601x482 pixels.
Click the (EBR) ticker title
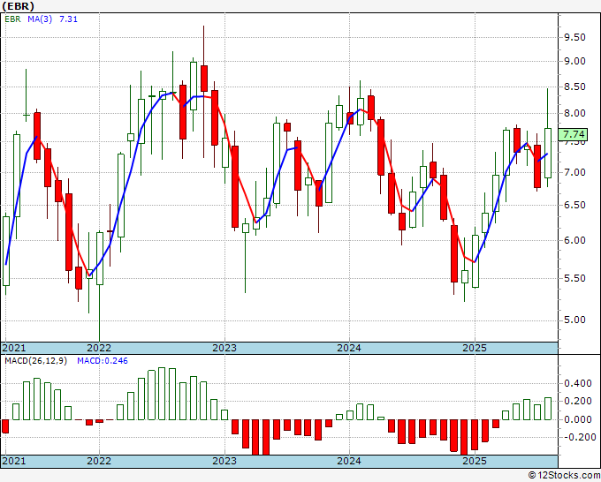pyautogui.click(x=18, y=6)
